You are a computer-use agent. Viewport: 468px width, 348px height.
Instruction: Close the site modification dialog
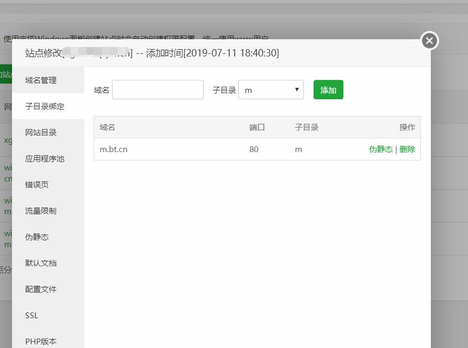coord(429,41)
